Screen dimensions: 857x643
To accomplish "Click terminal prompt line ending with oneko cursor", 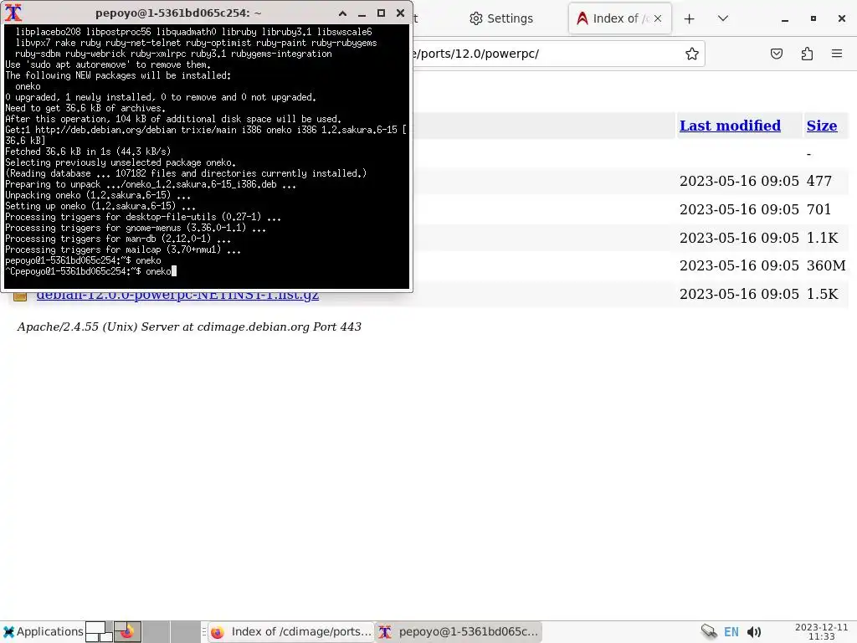I will (x=90, y=271).
